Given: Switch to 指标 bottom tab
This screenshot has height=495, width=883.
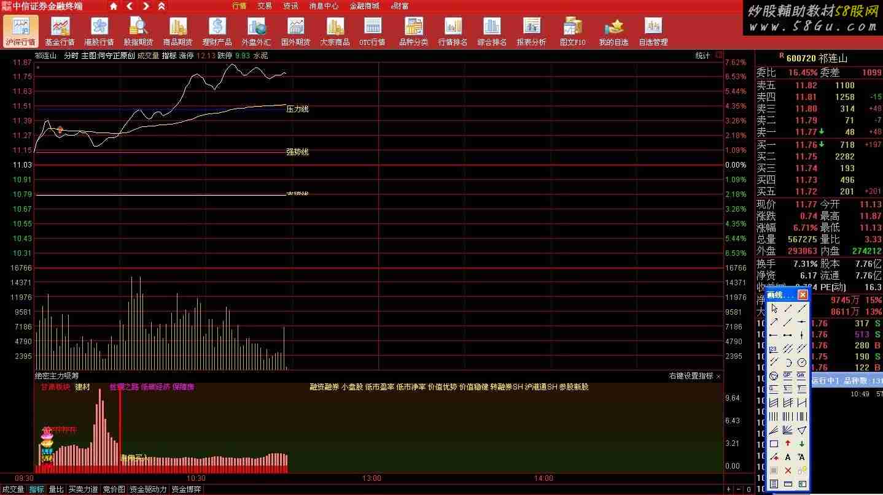Looking at the screenshot, I should coord(37,489).
